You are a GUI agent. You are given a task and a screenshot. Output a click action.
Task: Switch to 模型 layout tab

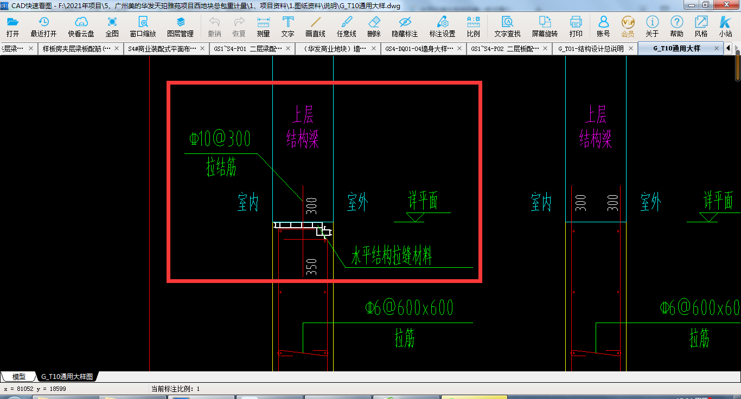[x=18, y=377]
